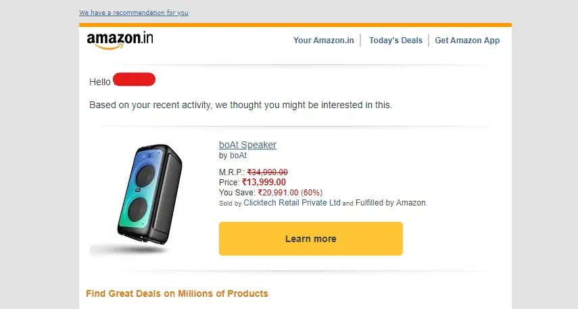Viewport: 578px width, 309px height.
Task: Go to Today's Deals
Action: point(395,41)
